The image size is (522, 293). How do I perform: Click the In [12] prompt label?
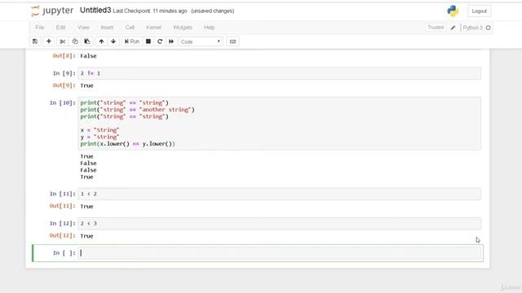[x=63, y=223]
